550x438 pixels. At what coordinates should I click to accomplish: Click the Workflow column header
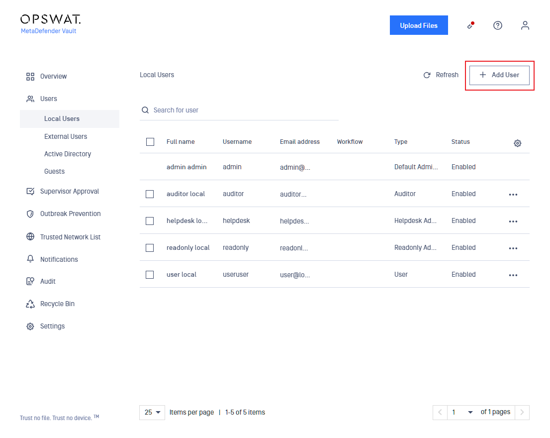click(350, 142)
